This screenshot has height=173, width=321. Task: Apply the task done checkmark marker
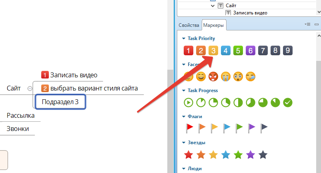coord(287,102)
